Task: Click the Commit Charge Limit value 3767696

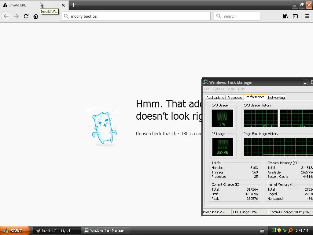Action: click(x=251, y=194)
